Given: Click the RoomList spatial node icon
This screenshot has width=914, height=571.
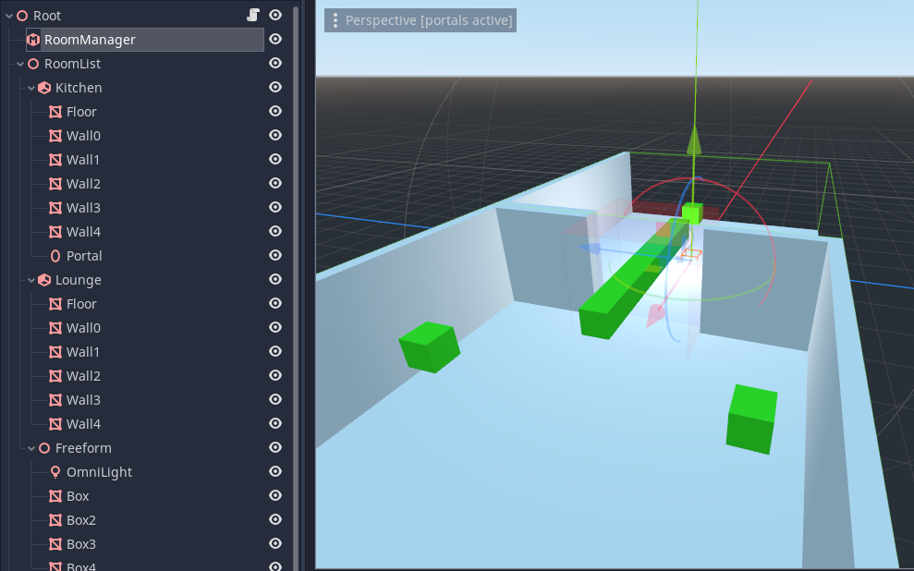Looking at the screenshot, I should (x=32, y=63).
